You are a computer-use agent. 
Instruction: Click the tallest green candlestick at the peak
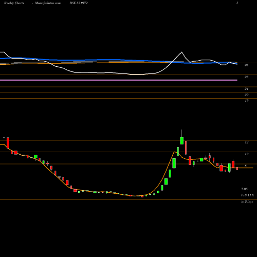pos(182,140)
